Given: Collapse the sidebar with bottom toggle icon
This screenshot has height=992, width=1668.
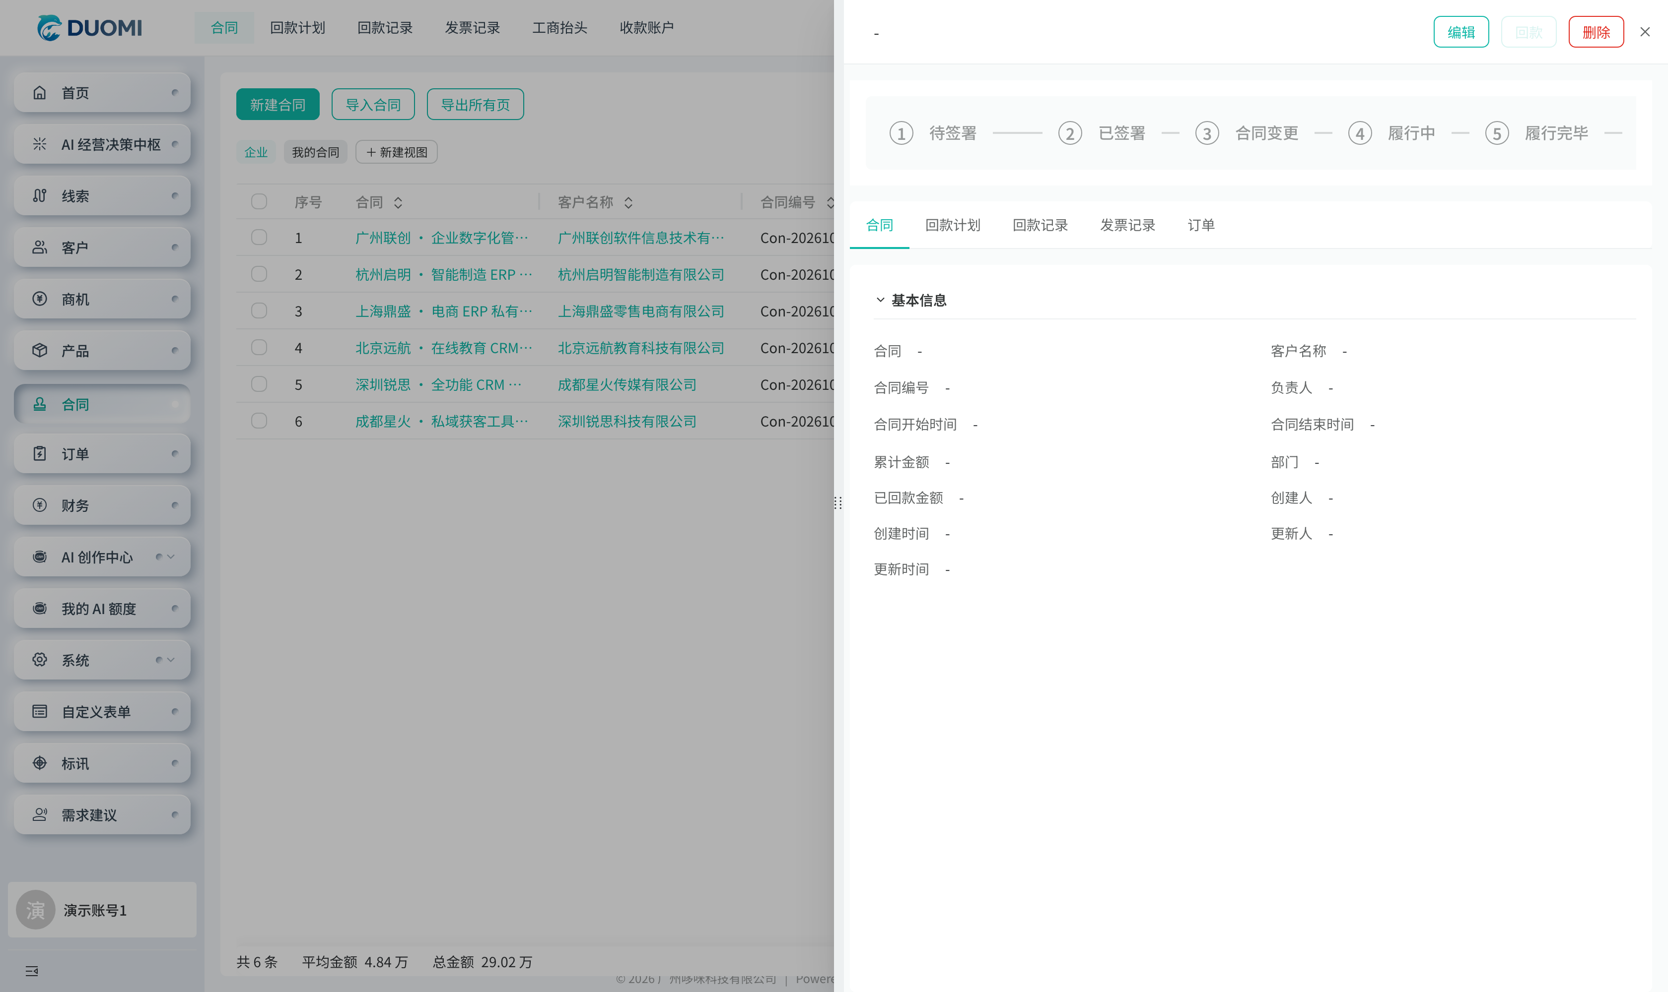Looking at the screenshot, I should pyautogui.click(x=31, y=971).
